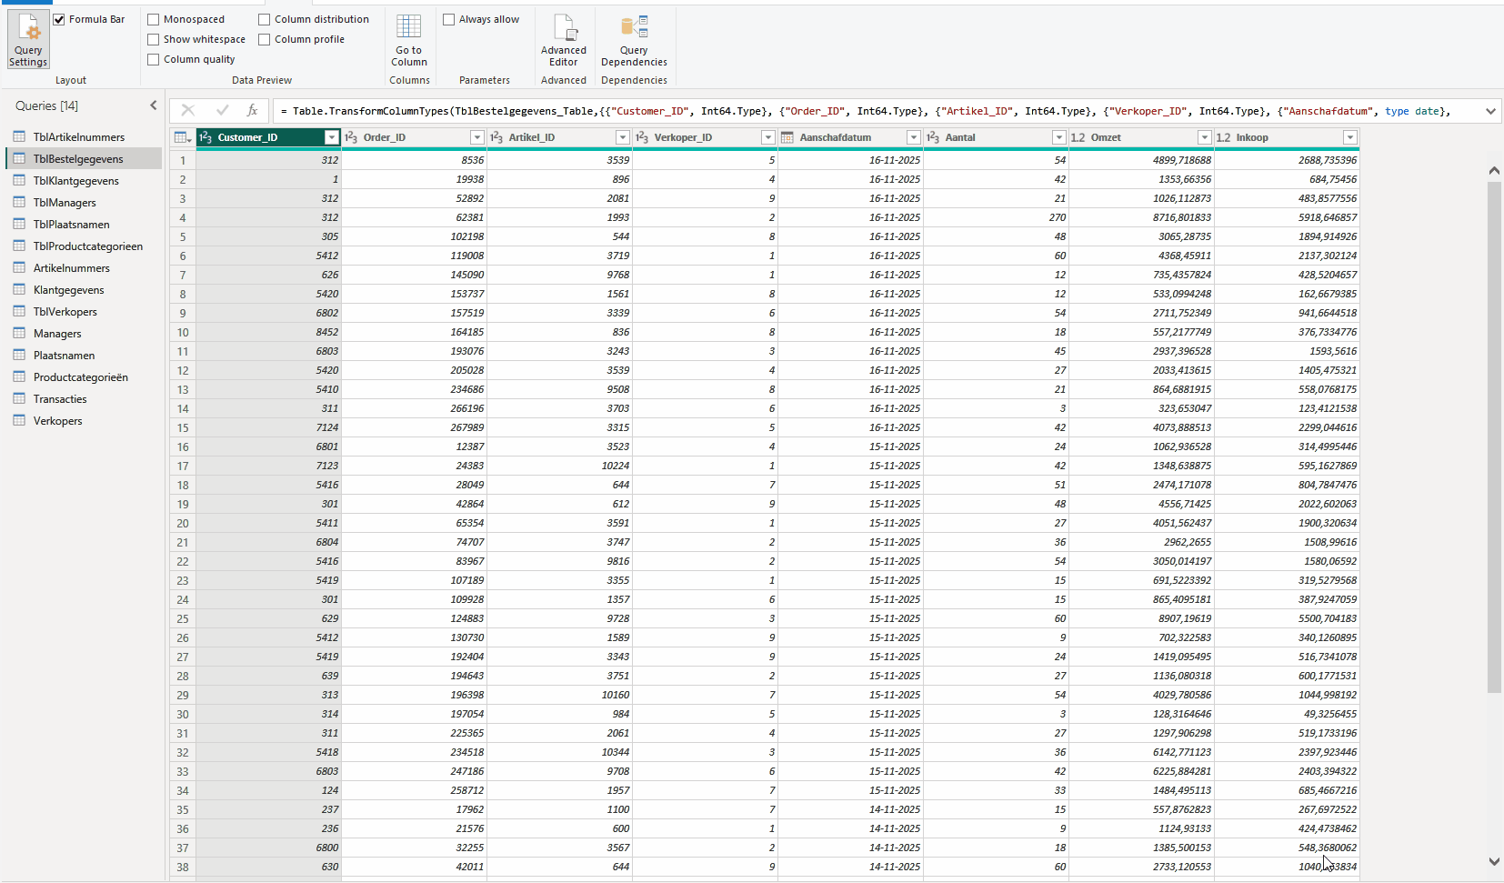Viewport: 1504px width, 883px height.
Task: Cancel formula editing with the X button
Action: tap(187, 110)
